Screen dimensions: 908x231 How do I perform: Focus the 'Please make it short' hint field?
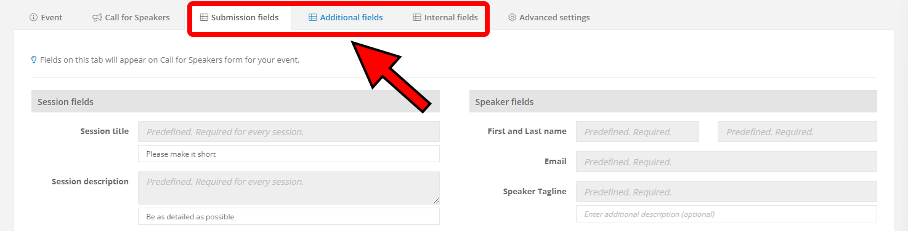click(x=289, y=154)
